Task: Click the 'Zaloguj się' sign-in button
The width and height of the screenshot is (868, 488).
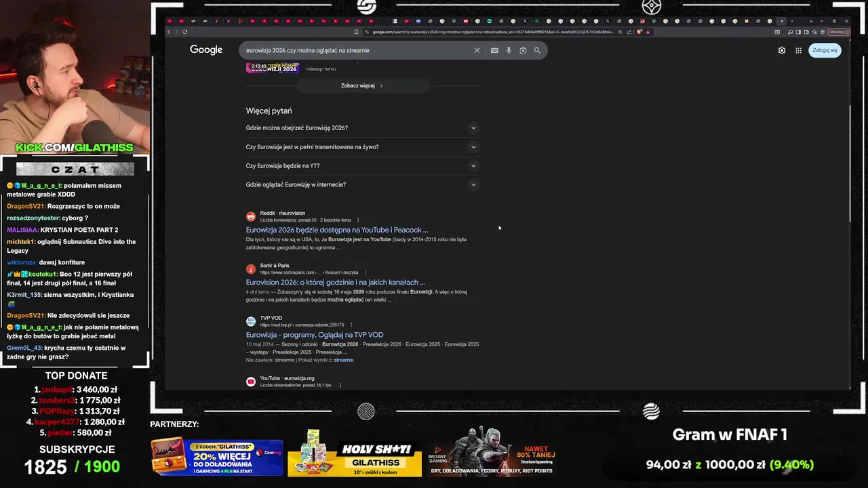Action: click(825, 50)
